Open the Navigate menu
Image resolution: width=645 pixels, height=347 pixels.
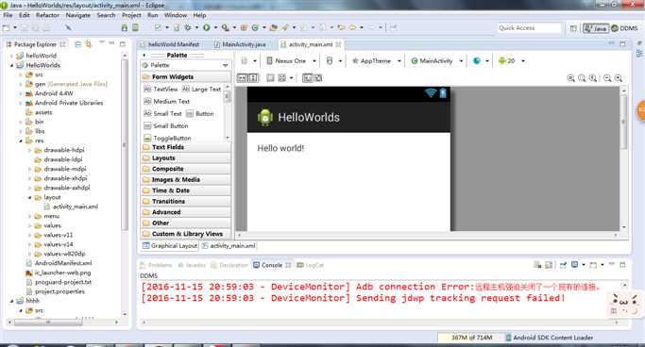point(77,15)
